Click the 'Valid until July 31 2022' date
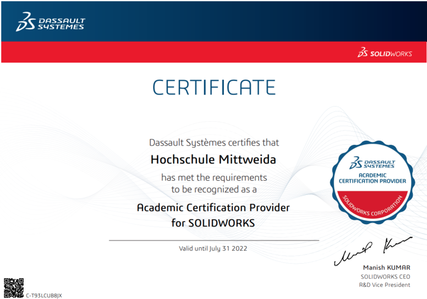The width and height of the screenshot is (427, 299). [214, 248]
